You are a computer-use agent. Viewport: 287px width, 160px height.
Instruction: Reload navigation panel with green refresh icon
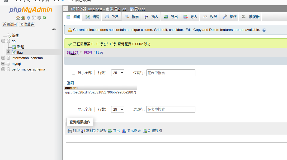click(44, 18)
